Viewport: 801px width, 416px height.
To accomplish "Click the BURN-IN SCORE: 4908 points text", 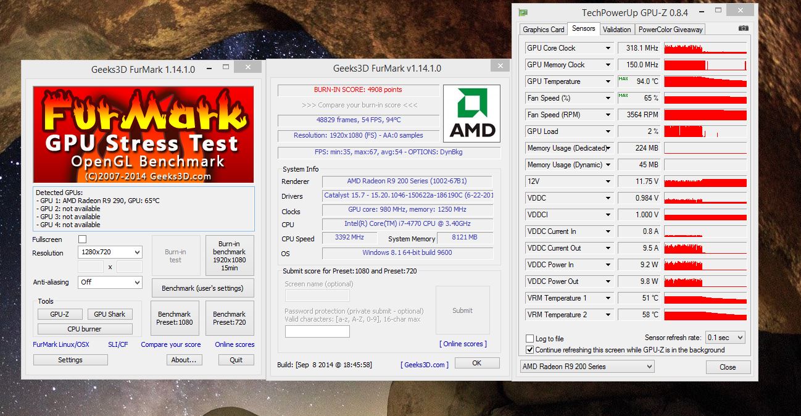I will click(x=358, y=90).
